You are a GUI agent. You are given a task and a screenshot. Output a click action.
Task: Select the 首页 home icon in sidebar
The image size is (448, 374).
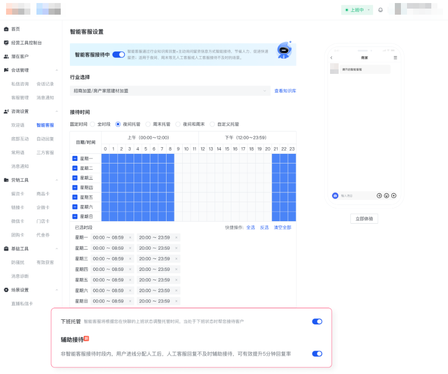pos(6,29)
